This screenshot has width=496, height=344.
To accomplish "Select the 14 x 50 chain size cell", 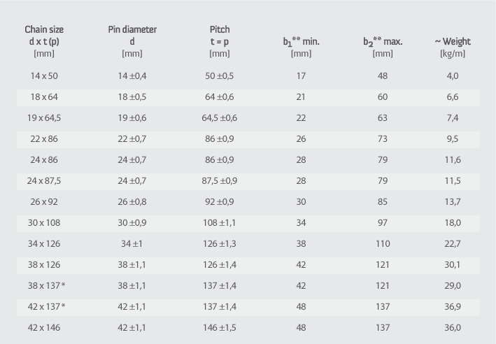I will tap(44, 76).
